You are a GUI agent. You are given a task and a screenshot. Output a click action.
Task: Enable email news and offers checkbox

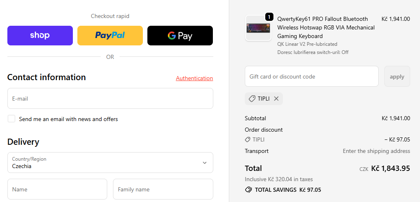(x=11, y=119)
